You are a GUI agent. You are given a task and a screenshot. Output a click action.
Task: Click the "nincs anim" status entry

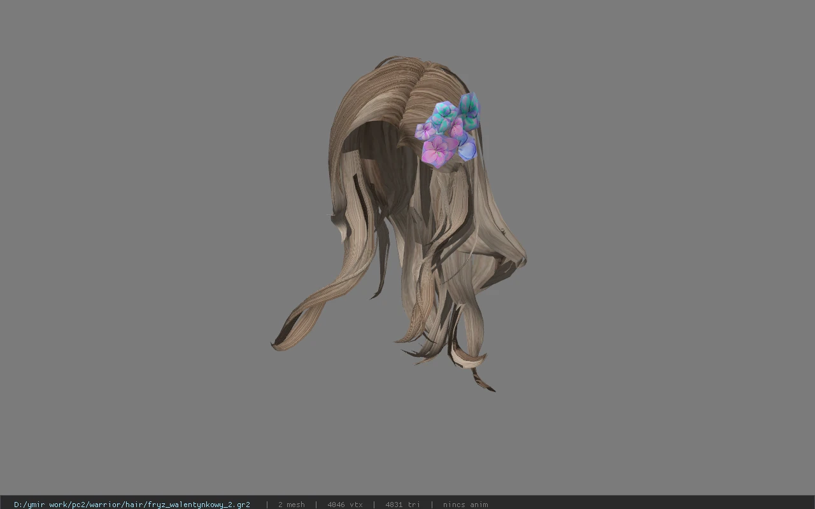click(x=465, y=505)
